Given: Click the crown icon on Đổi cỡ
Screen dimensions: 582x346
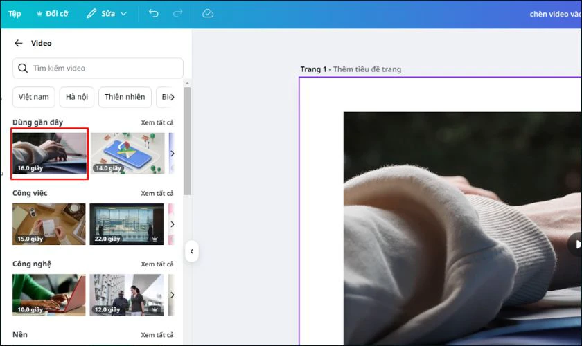Looking at the screenshot, I should [39, 14].
